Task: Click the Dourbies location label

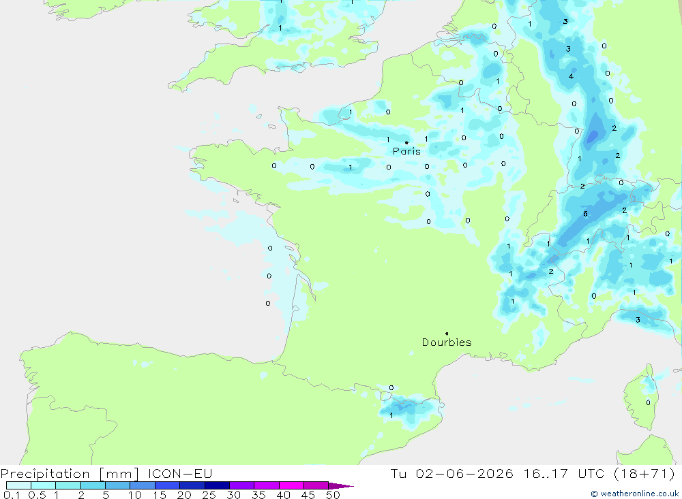Action: coord(447,342)
